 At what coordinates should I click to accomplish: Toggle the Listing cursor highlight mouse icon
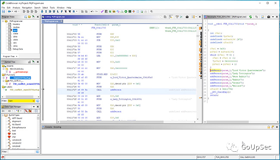point(171,17)
